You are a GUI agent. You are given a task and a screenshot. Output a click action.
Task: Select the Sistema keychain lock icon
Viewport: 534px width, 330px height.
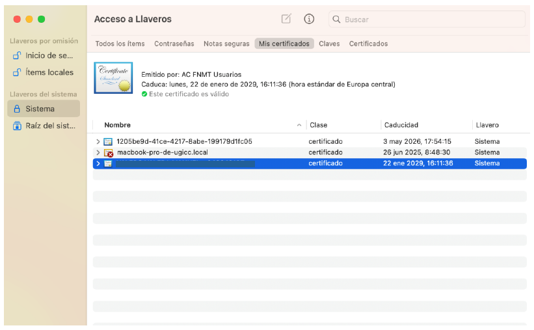(18, 109)
